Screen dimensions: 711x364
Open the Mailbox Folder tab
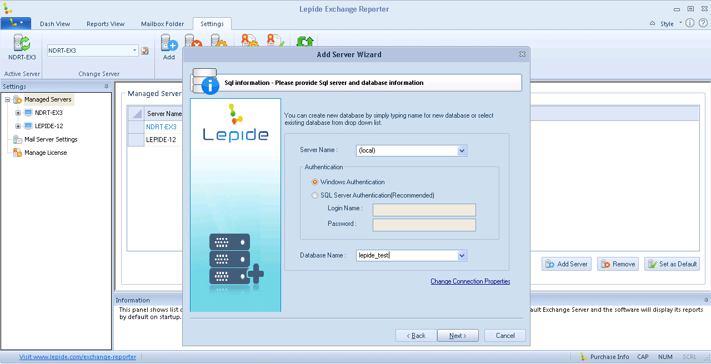(163, 24)
